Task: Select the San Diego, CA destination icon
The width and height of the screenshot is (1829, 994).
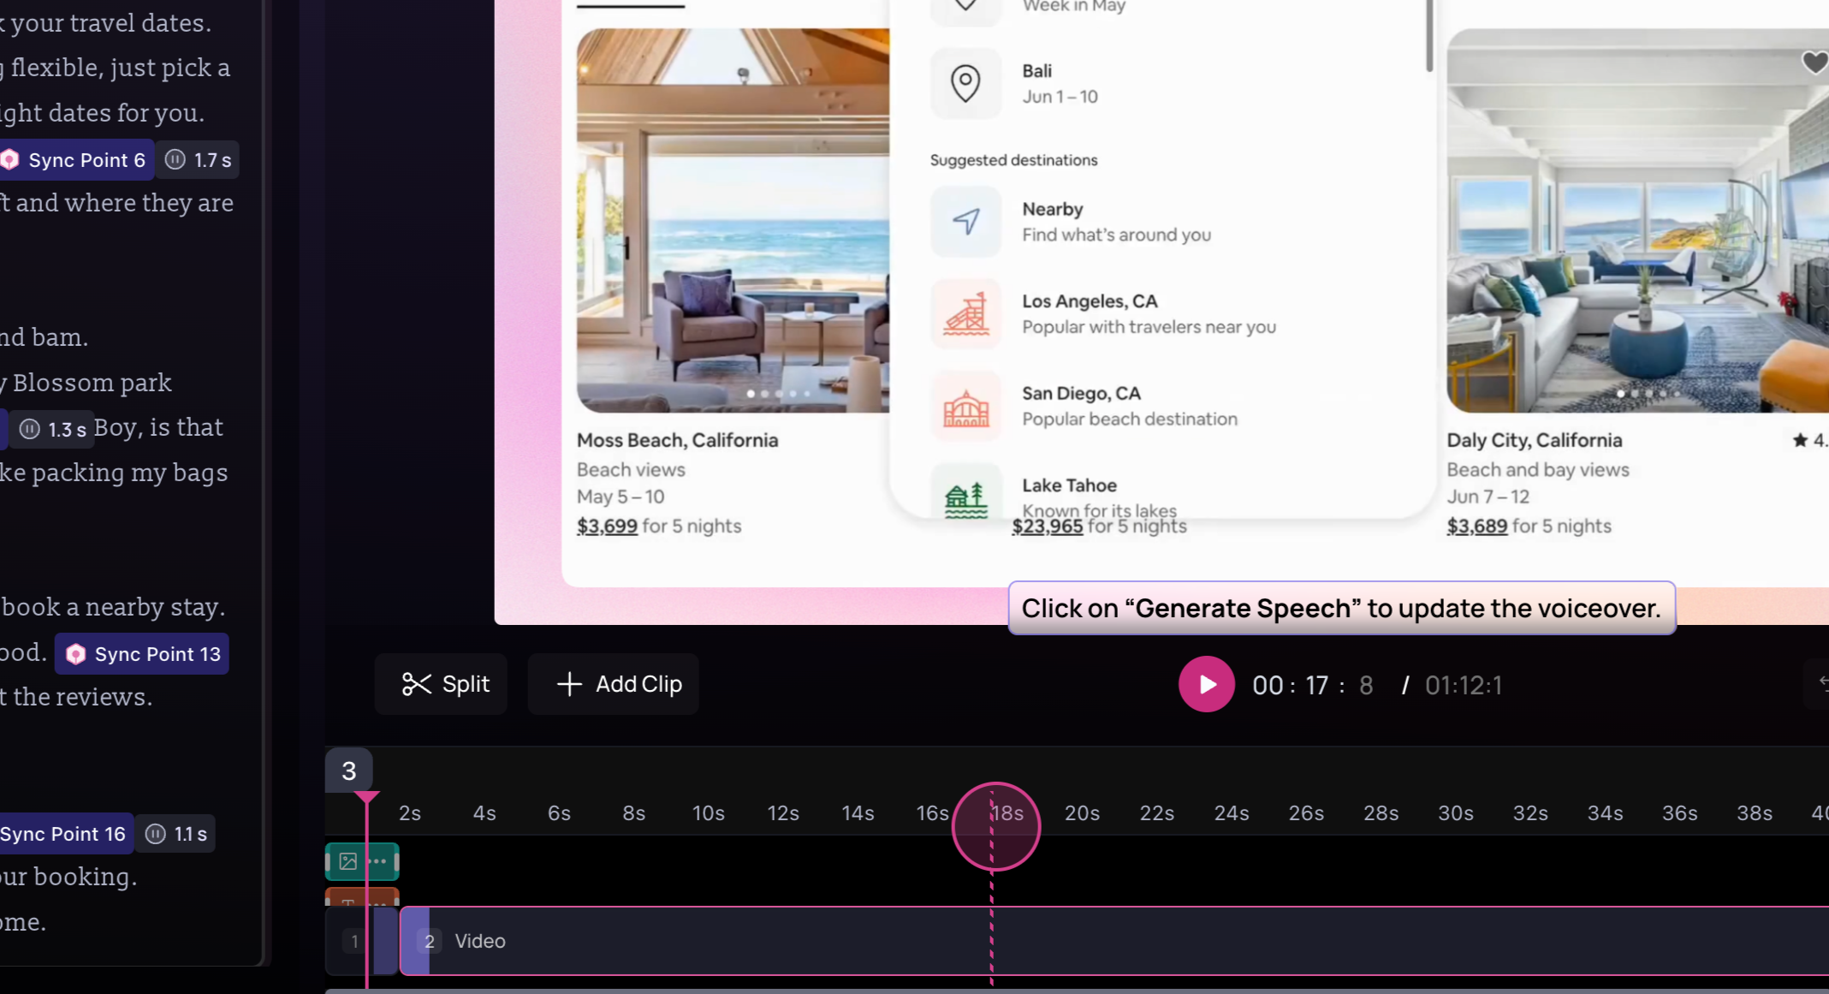Action: 966,406
